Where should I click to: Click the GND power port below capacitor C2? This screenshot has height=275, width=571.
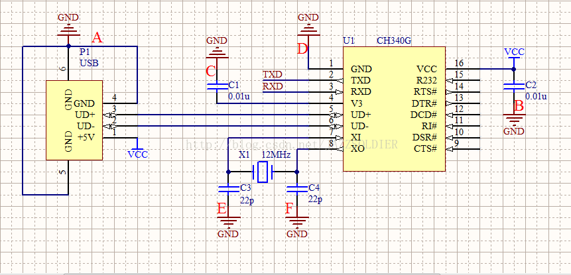pos(514,125)
